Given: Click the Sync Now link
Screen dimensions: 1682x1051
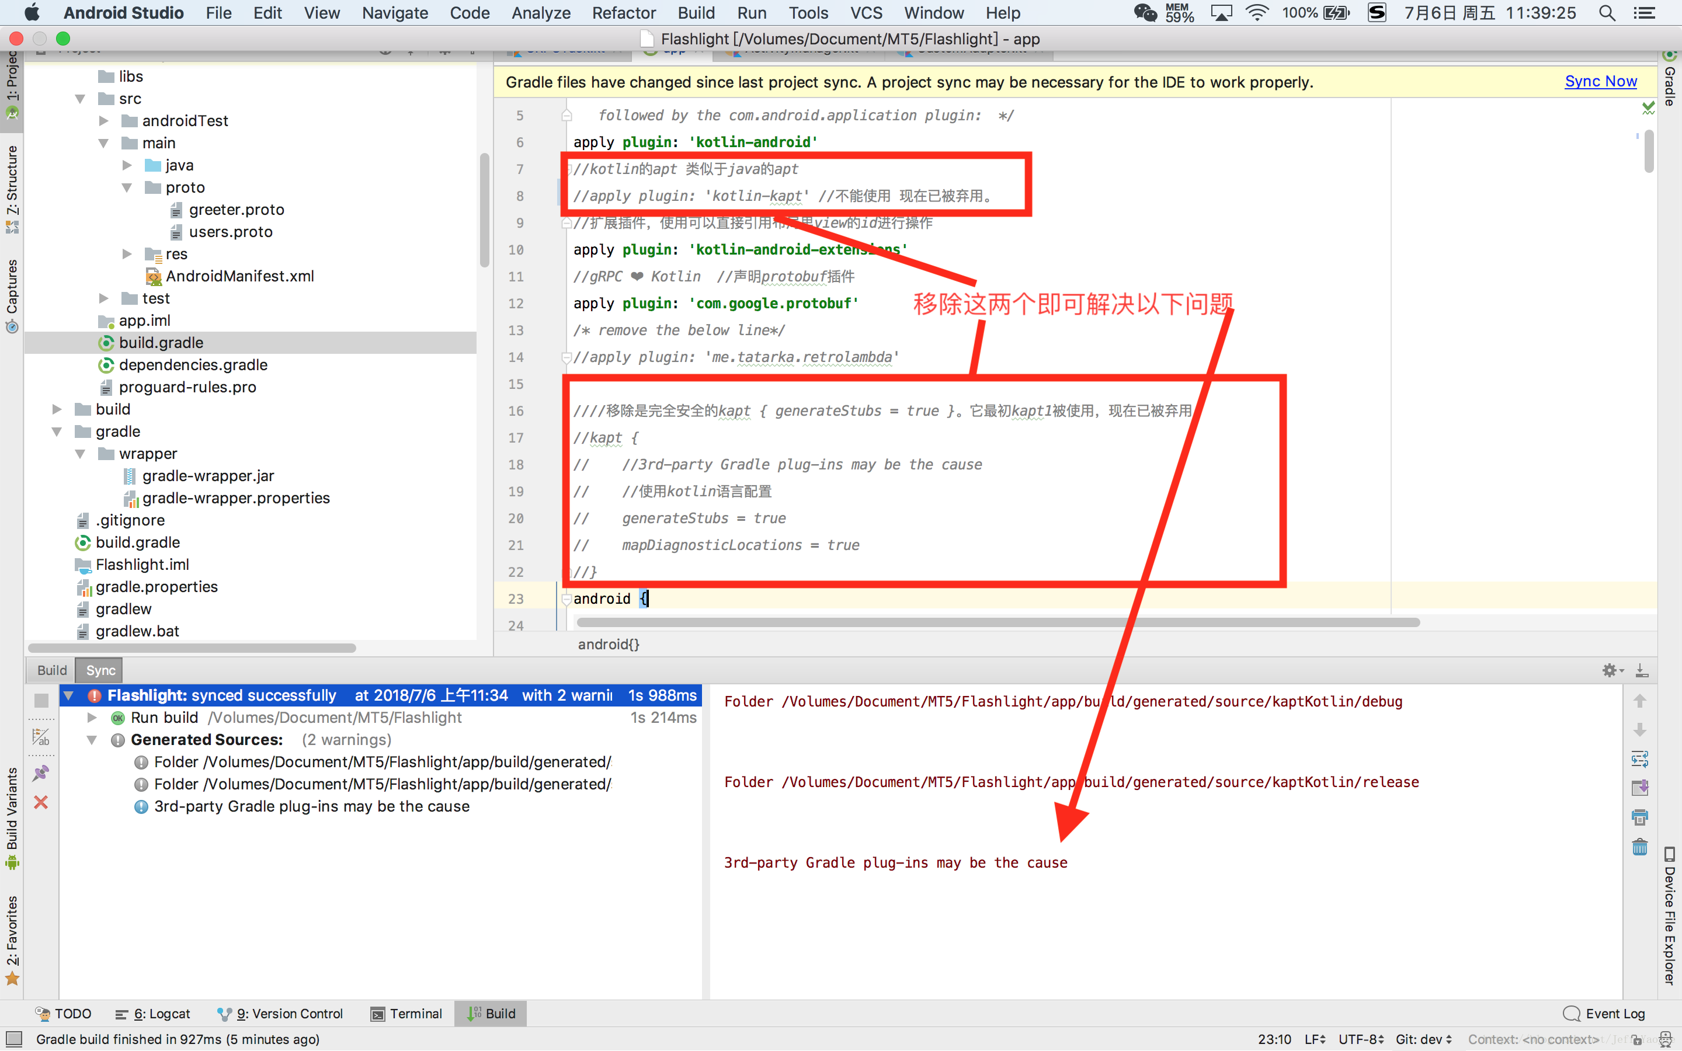Looking at the screenshot, I should tap(1600, 82).
